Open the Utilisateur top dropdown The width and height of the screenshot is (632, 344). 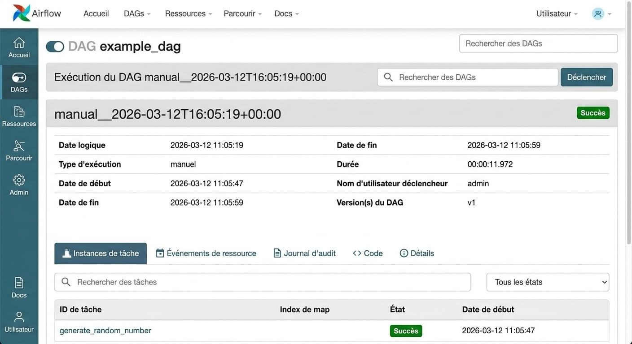pyautogui.click(x=557, y=13)
